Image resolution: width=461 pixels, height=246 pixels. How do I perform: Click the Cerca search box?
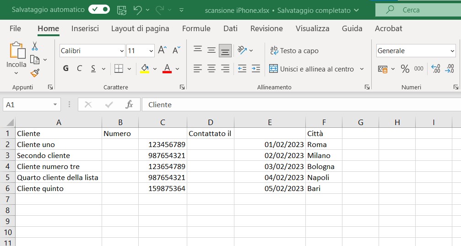coord(418,10)
